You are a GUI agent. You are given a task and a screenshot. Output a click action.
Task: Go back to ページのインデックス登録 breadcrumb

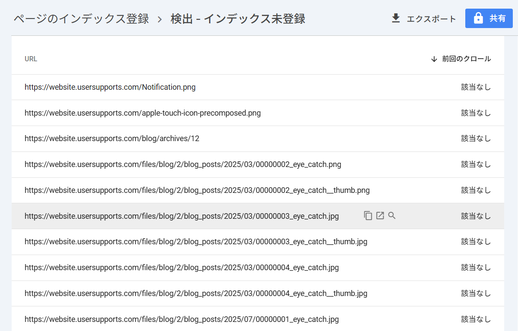[x=81, y=19]
